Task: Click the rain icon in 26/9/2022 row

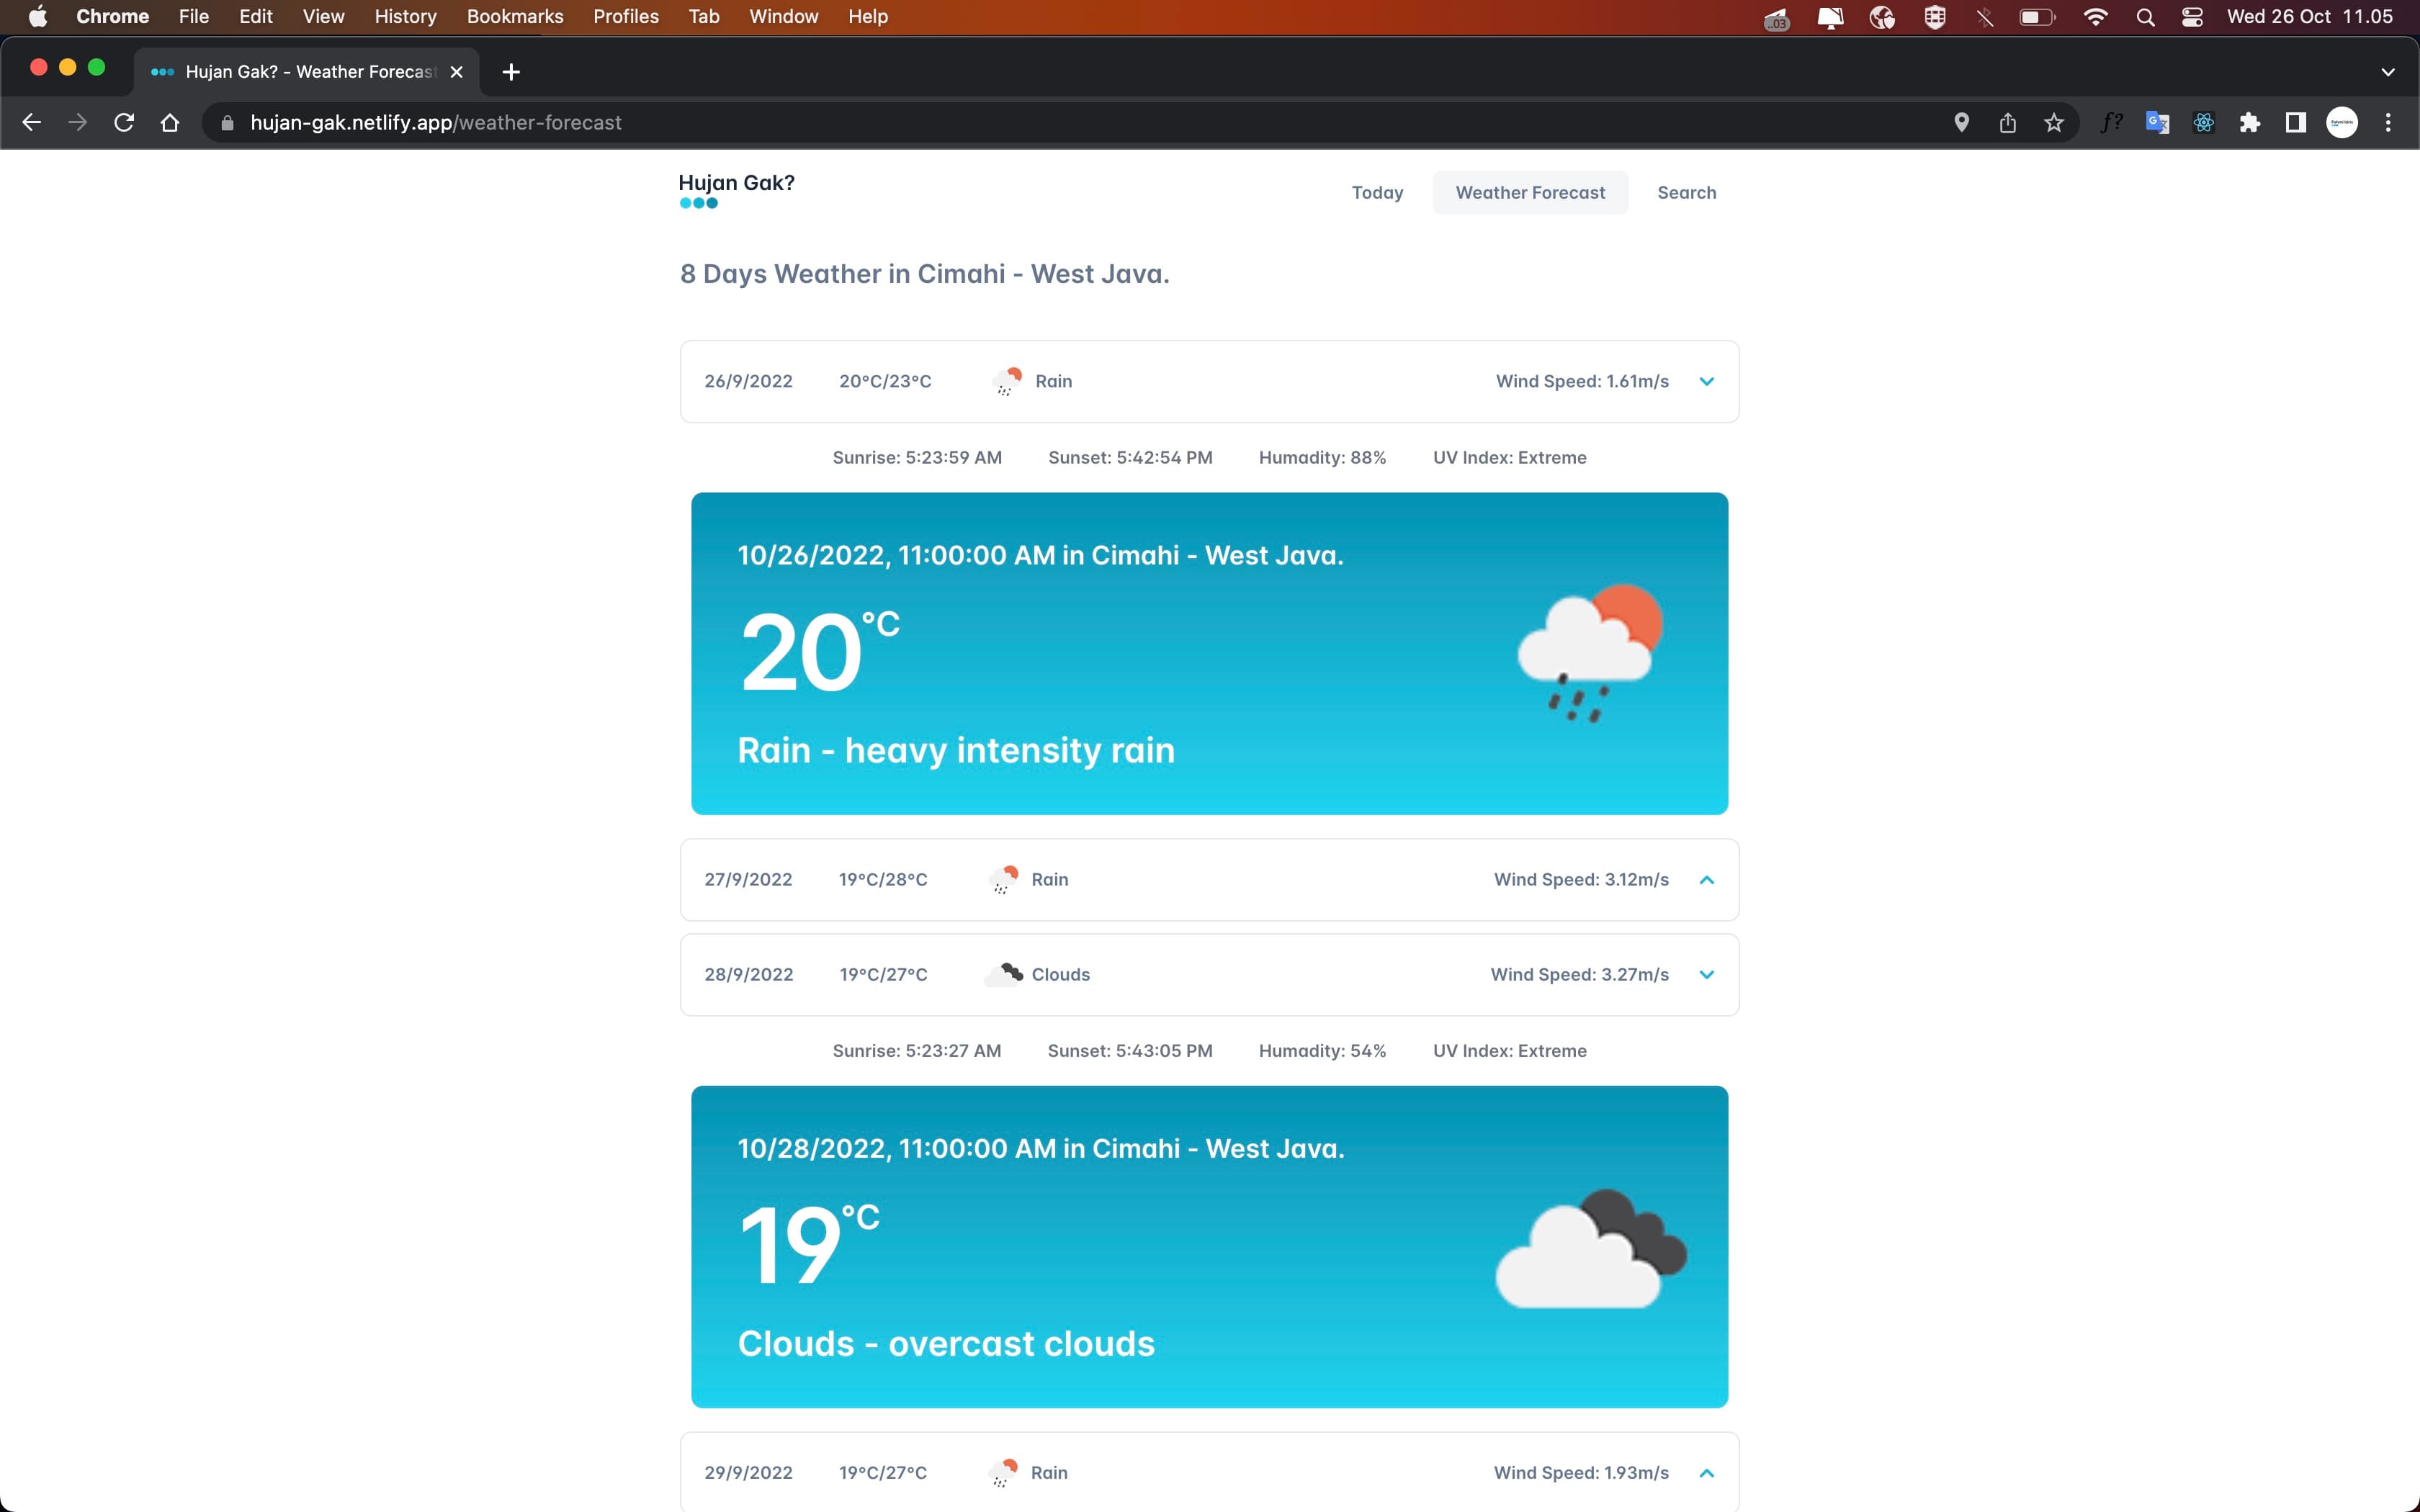Action: coord(1007,381)
